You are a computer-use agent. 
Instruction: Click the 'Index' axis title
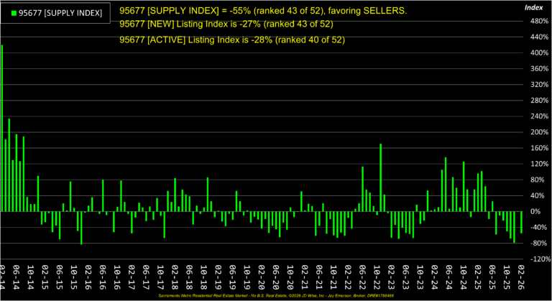pyautogui.click(x=534, y=8)
